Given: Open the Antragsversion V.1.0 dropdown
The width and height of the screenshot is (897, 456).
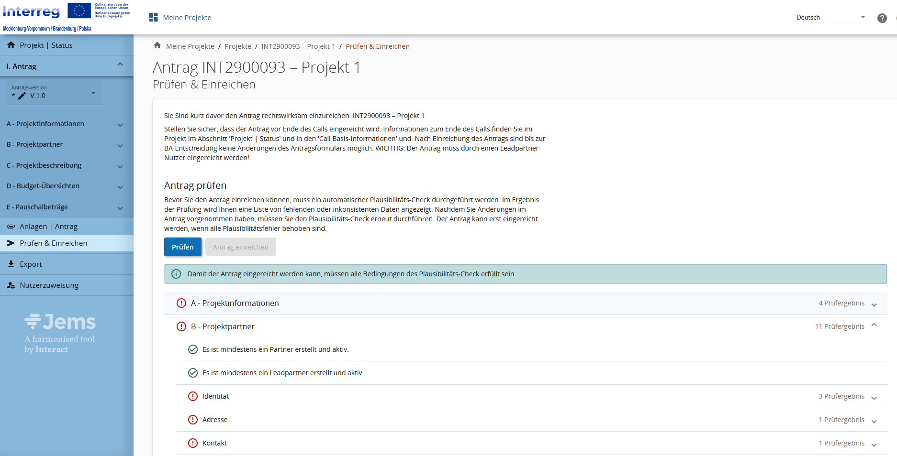Looking at the screenshot, I should pos(54,93).
